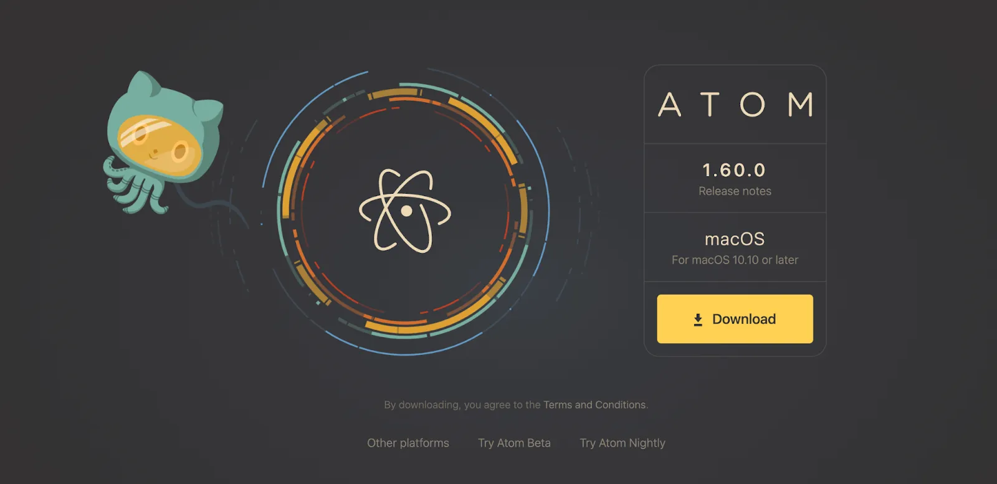Open the Try Atom Nightly link
Screen dimensions: 997x484
[623, 443]
